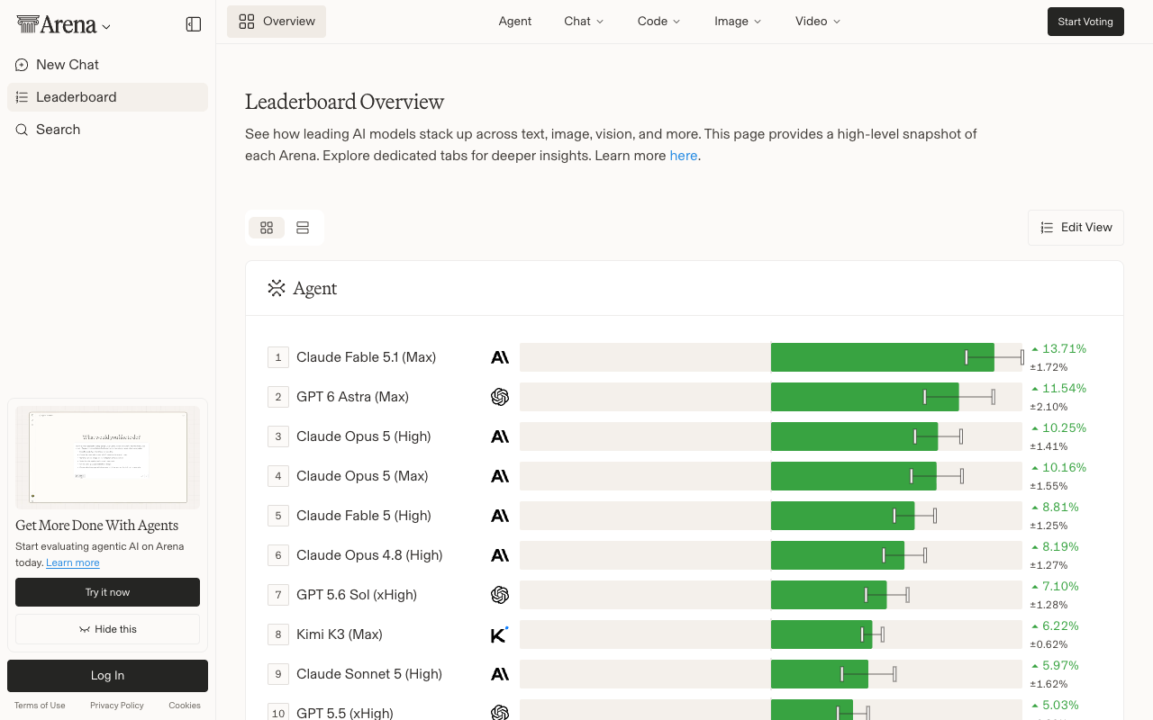Click the agents promo screenshot thumbnail
The width and height of the screenshot is (1153, 720).
pyautogui.click(x=107, y=457)
